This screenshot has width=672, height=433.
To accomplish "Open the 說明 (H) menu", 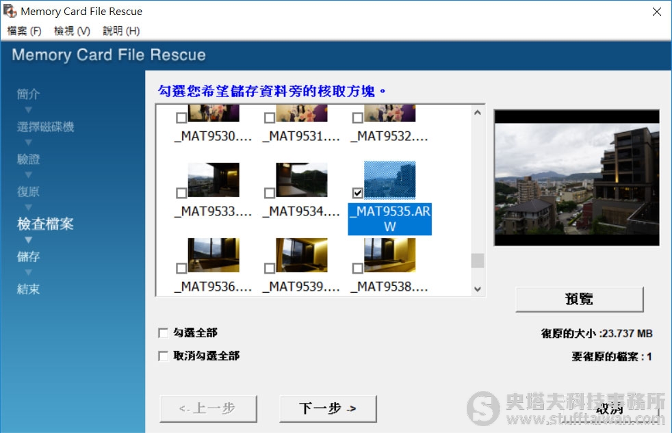I will pos(121,31).
